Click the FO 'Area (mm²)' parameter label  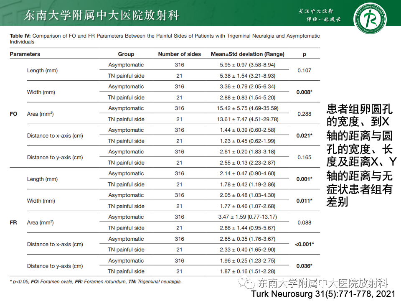(41, 114)
